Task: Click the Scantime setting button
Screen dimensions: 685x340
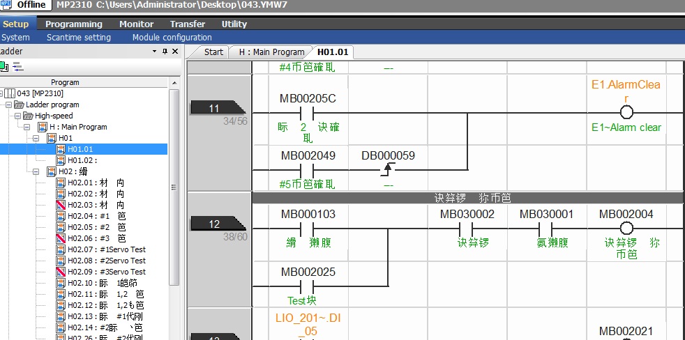Action: pos(78,38)
